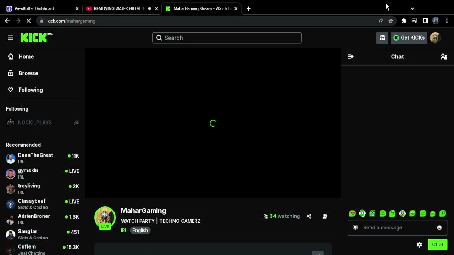
Task: Open the IRL category link
Action: click(124, 230)
